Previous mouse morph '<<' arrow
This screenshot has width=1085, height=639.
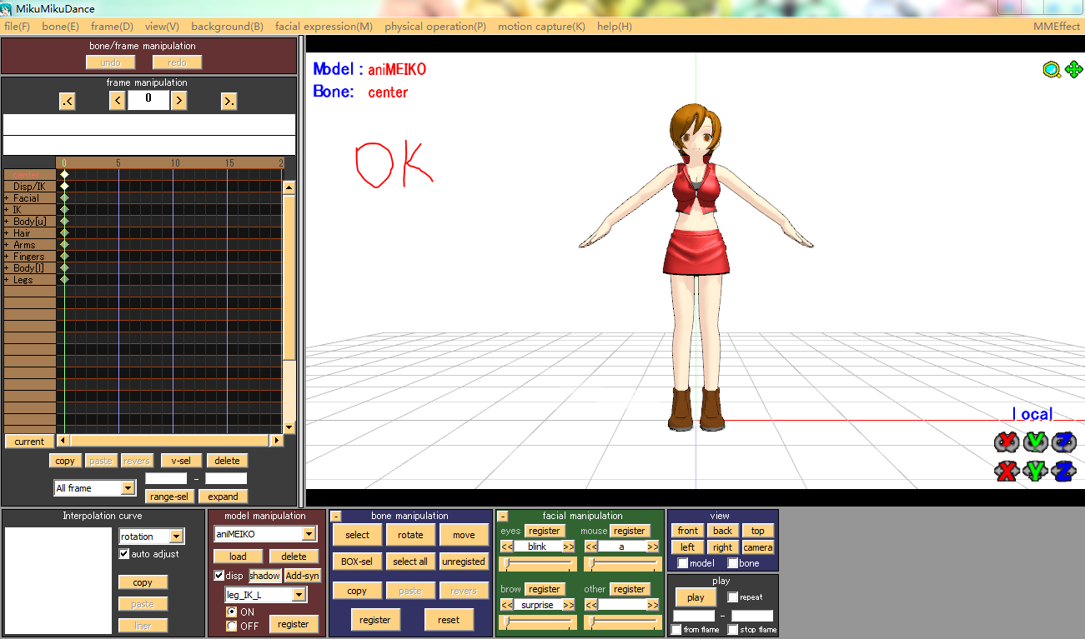591,547
